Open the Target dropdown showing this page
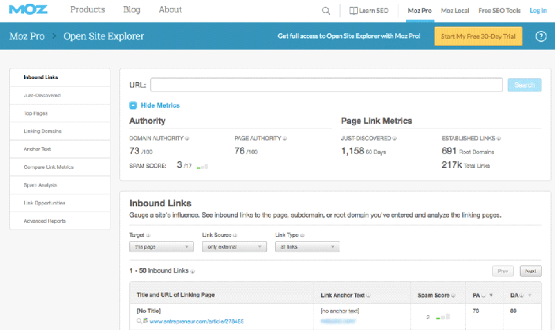Image resolution: width=555 pixels, height=330 pixels. (161, 246)
